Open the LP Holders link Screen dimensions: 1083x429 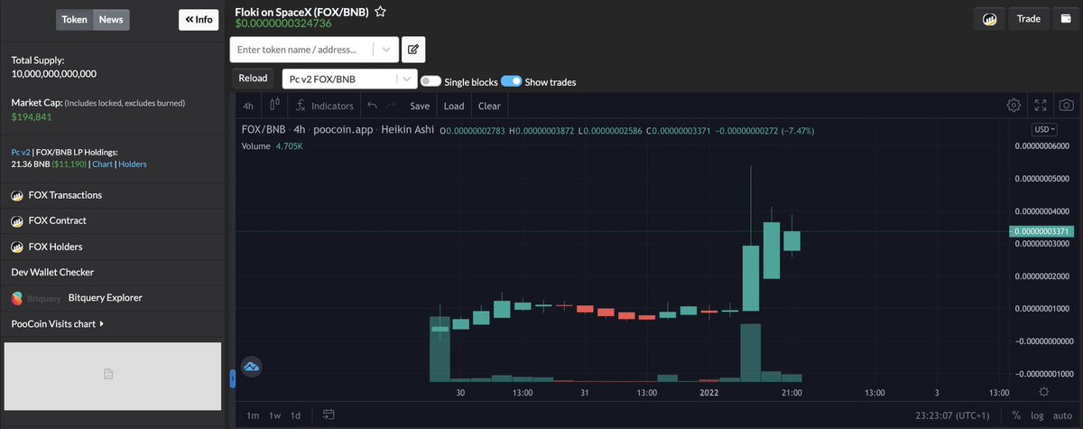(x=133, y=164)
